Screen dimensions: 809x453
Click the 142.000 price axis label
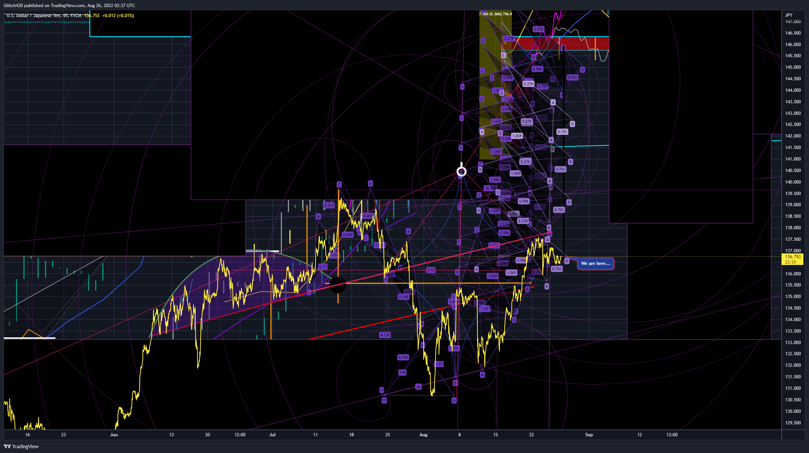click(793, 136)
